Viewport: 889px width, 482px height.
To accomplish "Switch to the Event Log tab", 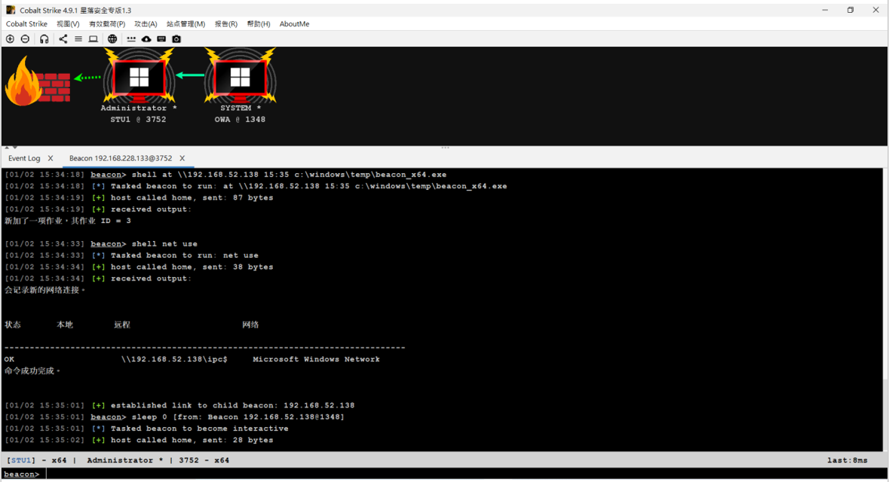I will click(x=24, y=159).
